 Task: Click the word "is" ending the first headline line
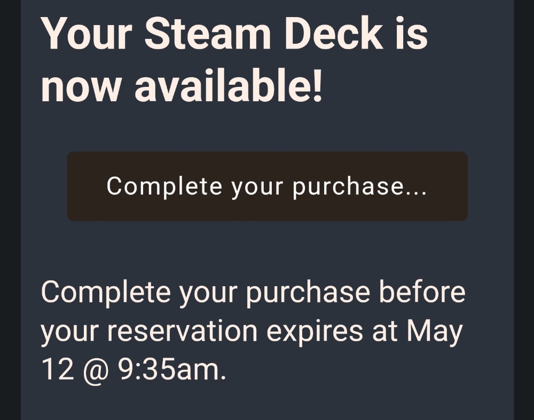(x=411, y=34)
